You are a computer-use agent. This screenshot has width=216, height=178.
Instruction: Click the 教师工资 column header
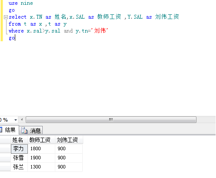[41, 140]
